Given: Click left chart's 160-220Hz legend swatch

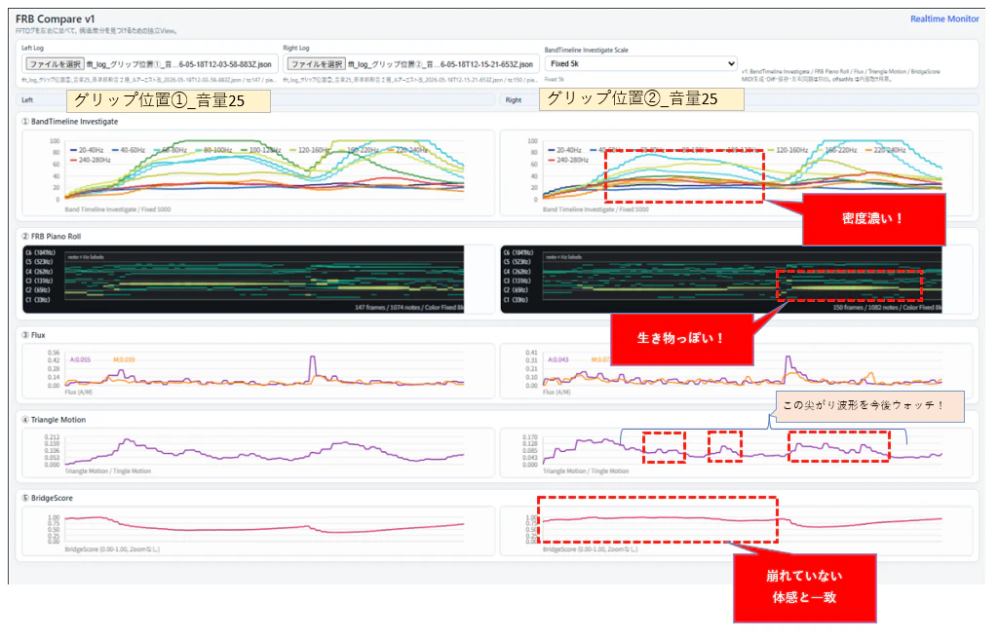Looking at the screenshot, I should [342, 150].
